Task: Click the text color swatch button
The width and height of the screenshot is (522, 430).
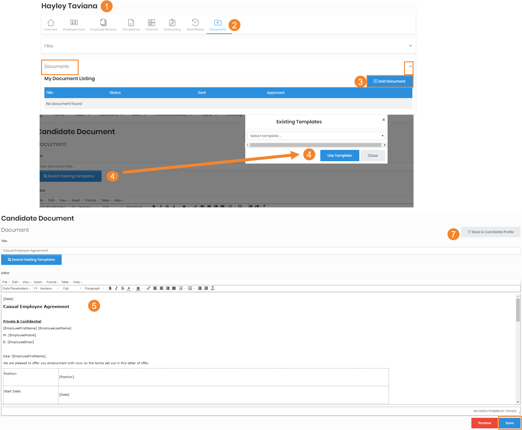Action: coord(129,288)
